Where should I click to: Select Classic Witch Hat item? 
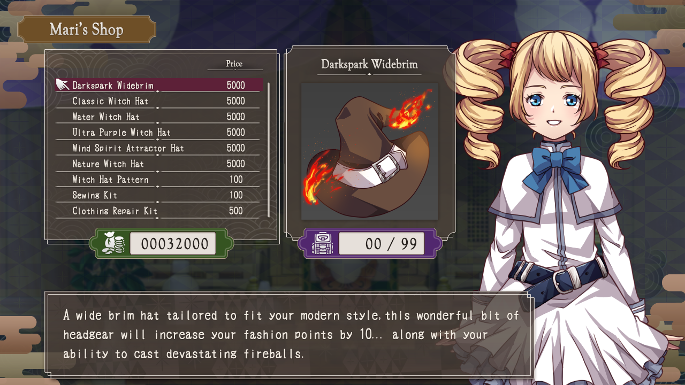(x=159, y=101)
